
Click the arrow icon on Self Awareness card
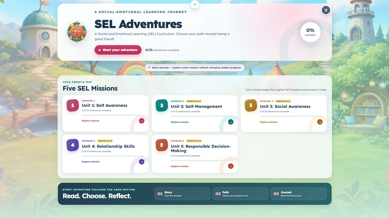[142, 121]
